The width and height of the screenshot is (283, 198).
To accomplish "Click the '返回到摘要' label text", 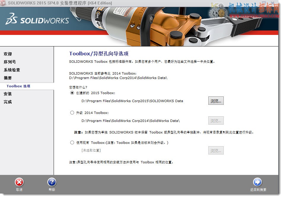I will (258, 190).
